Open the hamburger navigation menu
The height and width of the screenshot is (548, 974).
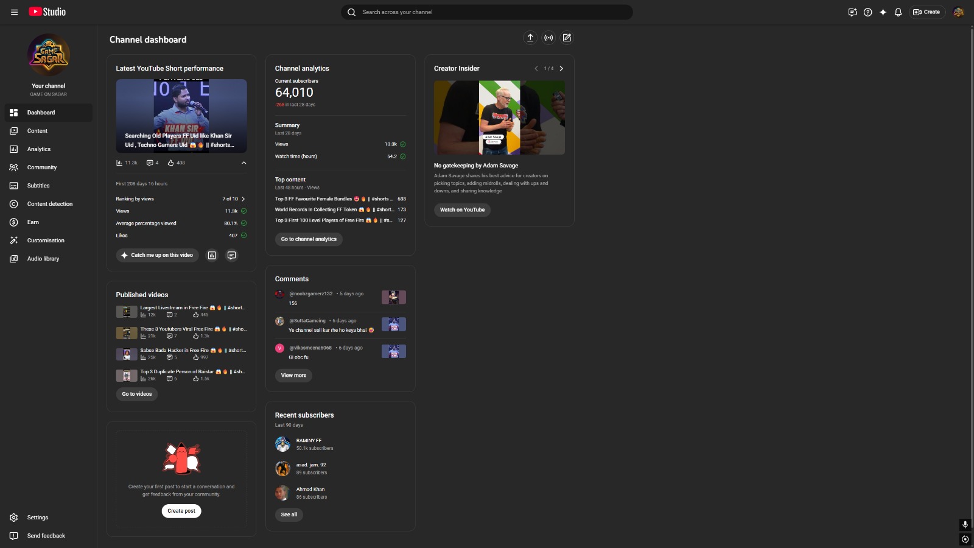point(15,12)
